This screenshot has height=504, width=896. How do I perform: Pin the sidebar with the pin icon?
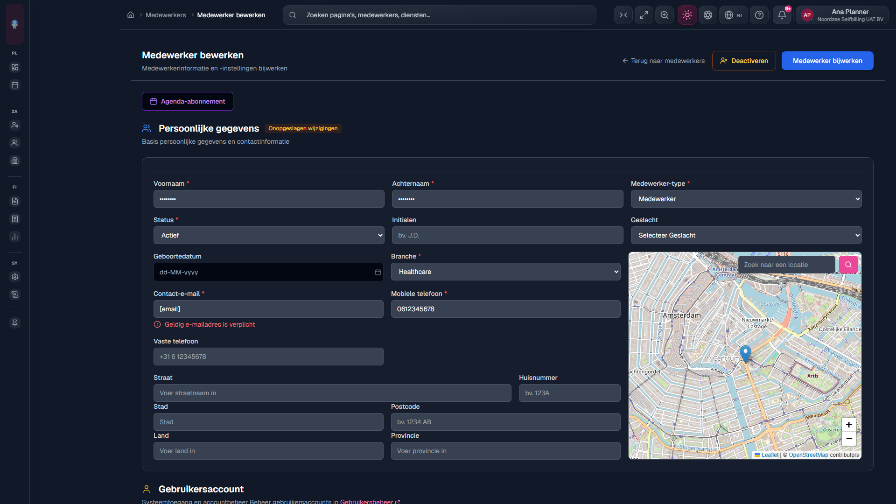coord(15,323)
